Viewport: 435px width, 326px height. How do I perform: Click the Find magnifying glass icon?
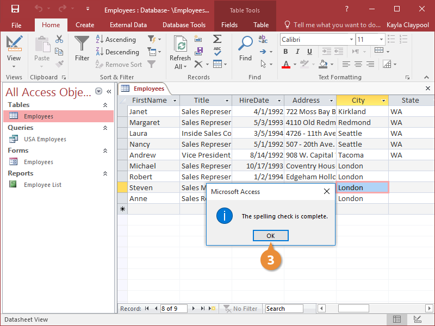pos(246,43)
